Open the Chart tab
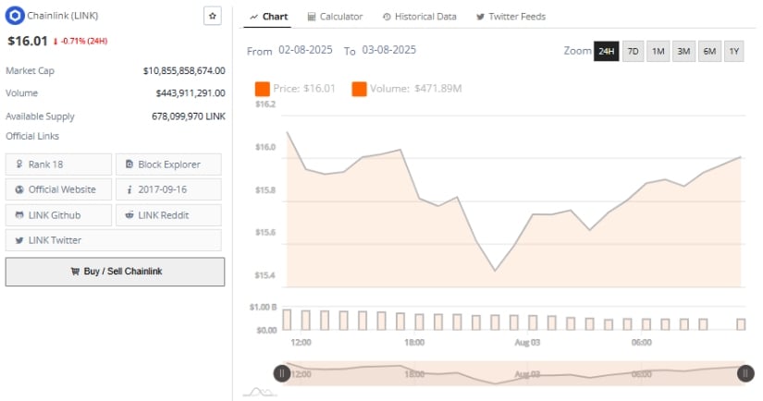The image size is (763, 401). pyautogui.click(x=268, y=17)
